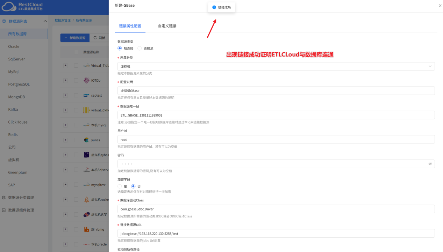The height and width of the screenshot is (252, 443).
Task: Open the 所属分类 dropdown showing 虚拟机
Action: 276,66
